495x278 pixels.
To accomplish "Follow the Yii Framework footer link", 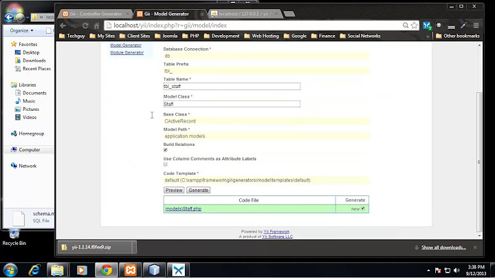I will [x=276, y=232].
